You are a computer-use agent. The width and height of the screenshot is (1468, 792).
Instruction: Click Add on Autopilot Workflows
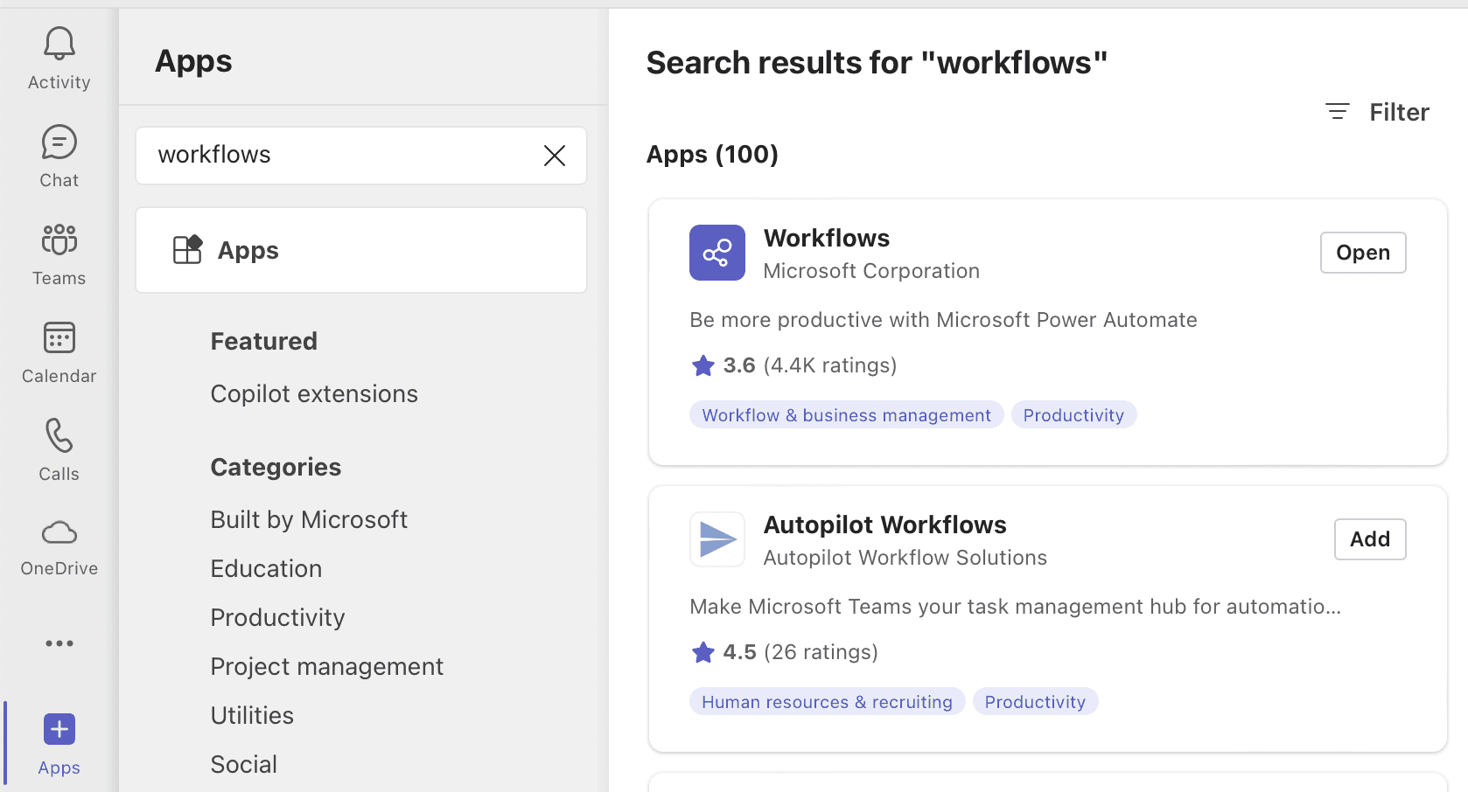coord(1369,539)
